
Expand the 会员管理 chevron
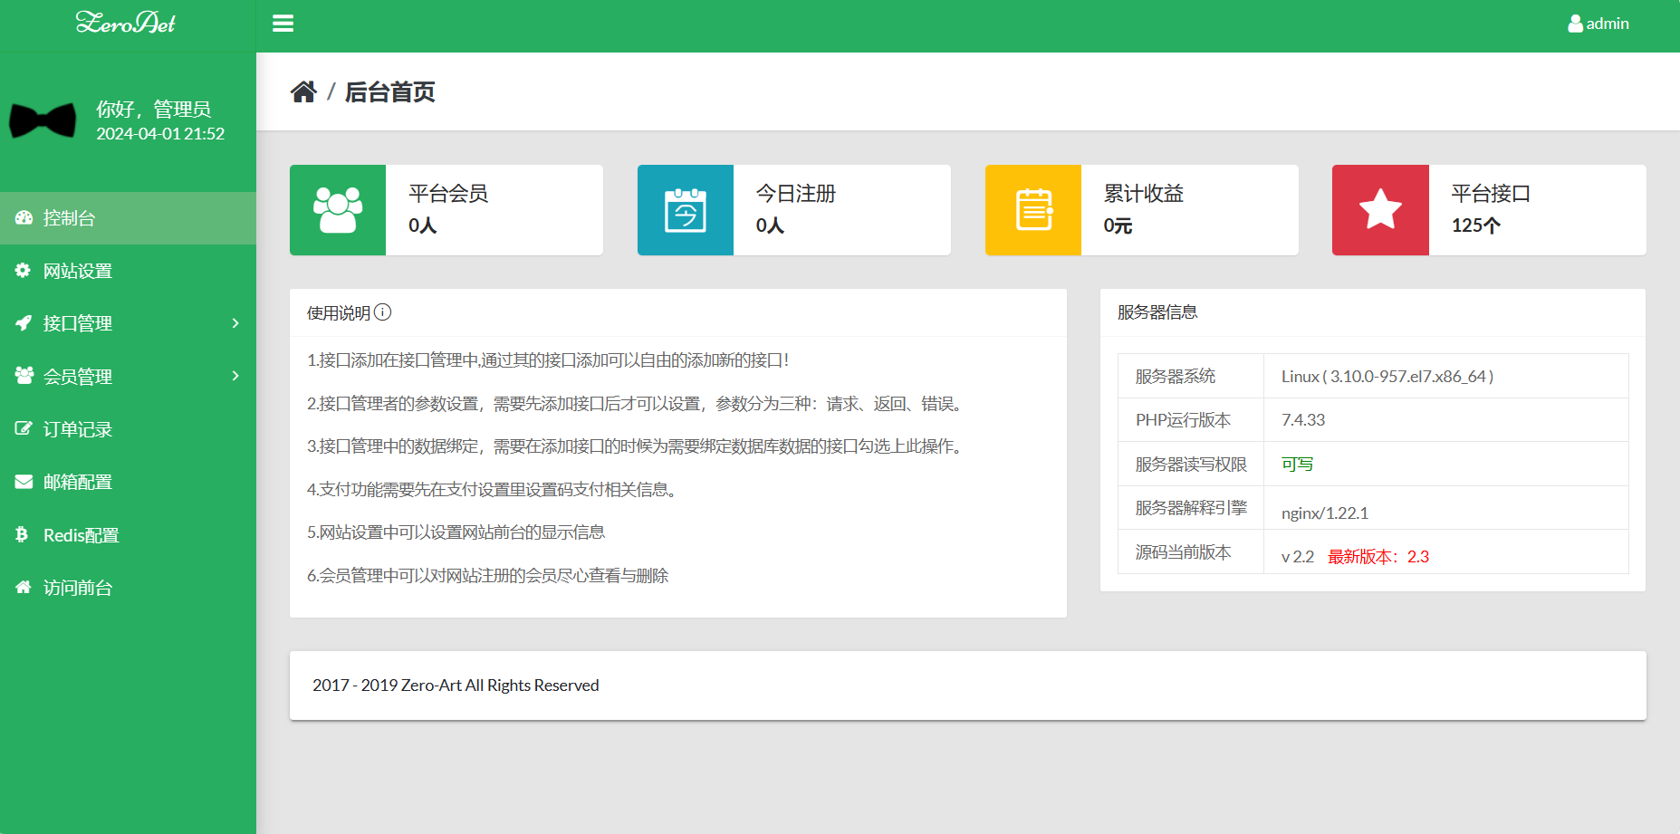[x=235, y=376]
